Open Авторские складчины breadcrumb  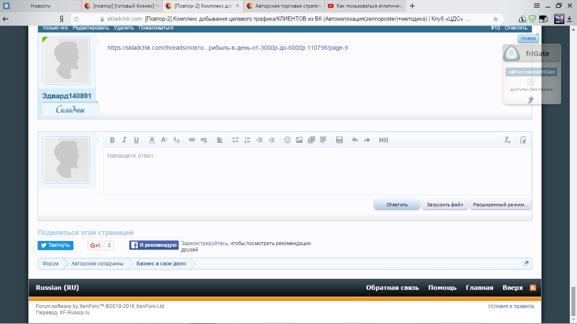point(97,264)
